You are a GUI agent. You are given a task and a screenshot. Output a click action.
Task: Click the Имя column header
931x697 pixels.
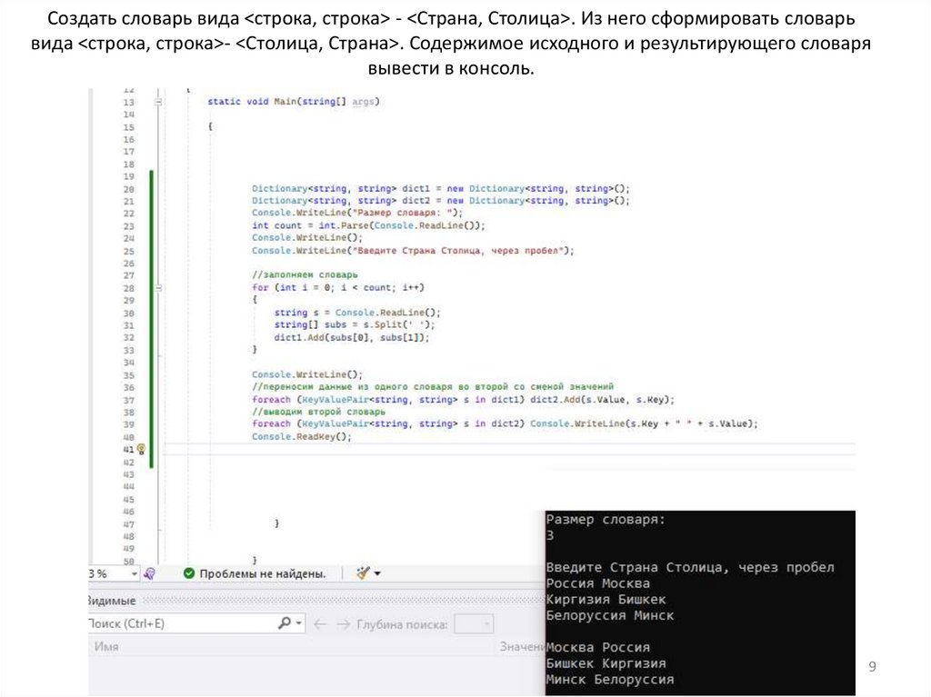(107, 646)
